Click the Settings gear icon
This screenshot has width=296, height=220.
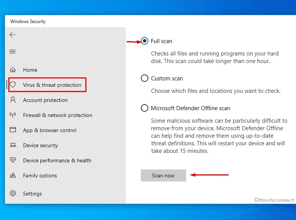(13, 193)
